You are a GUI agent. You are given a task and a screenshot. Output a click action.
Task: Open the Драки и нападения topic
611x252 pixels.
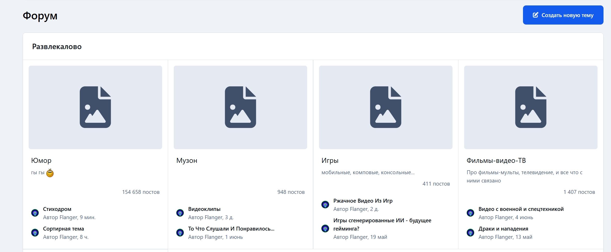[503, 229]
